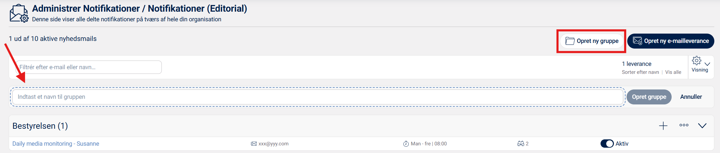Click the group name input field
This screenshot has width=720, height=153.
pyautogui.click(x=317, y=97)
